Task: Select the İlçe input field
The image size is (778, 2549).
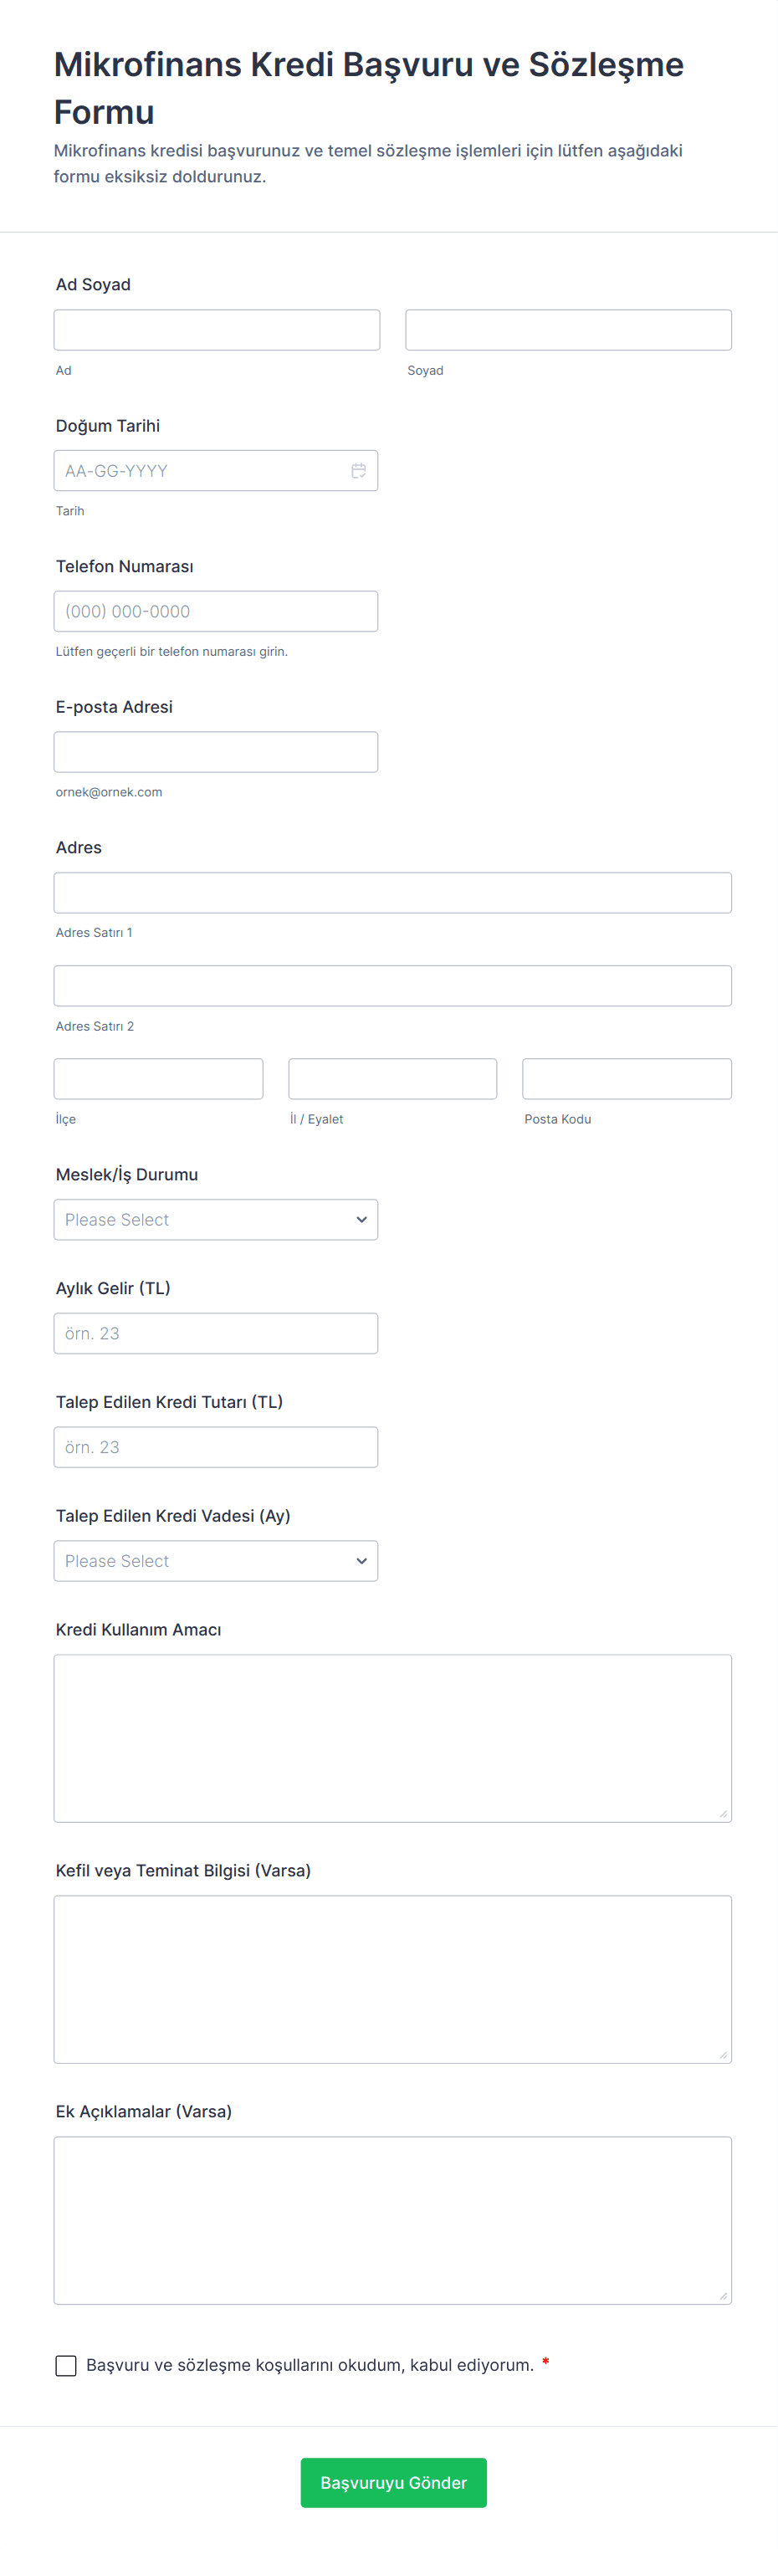Action: click(158, 1079)
